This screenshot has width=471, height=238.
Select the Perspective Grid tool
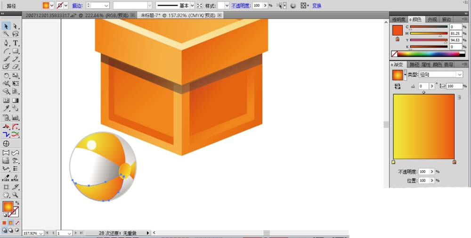[x=16, y=91]
